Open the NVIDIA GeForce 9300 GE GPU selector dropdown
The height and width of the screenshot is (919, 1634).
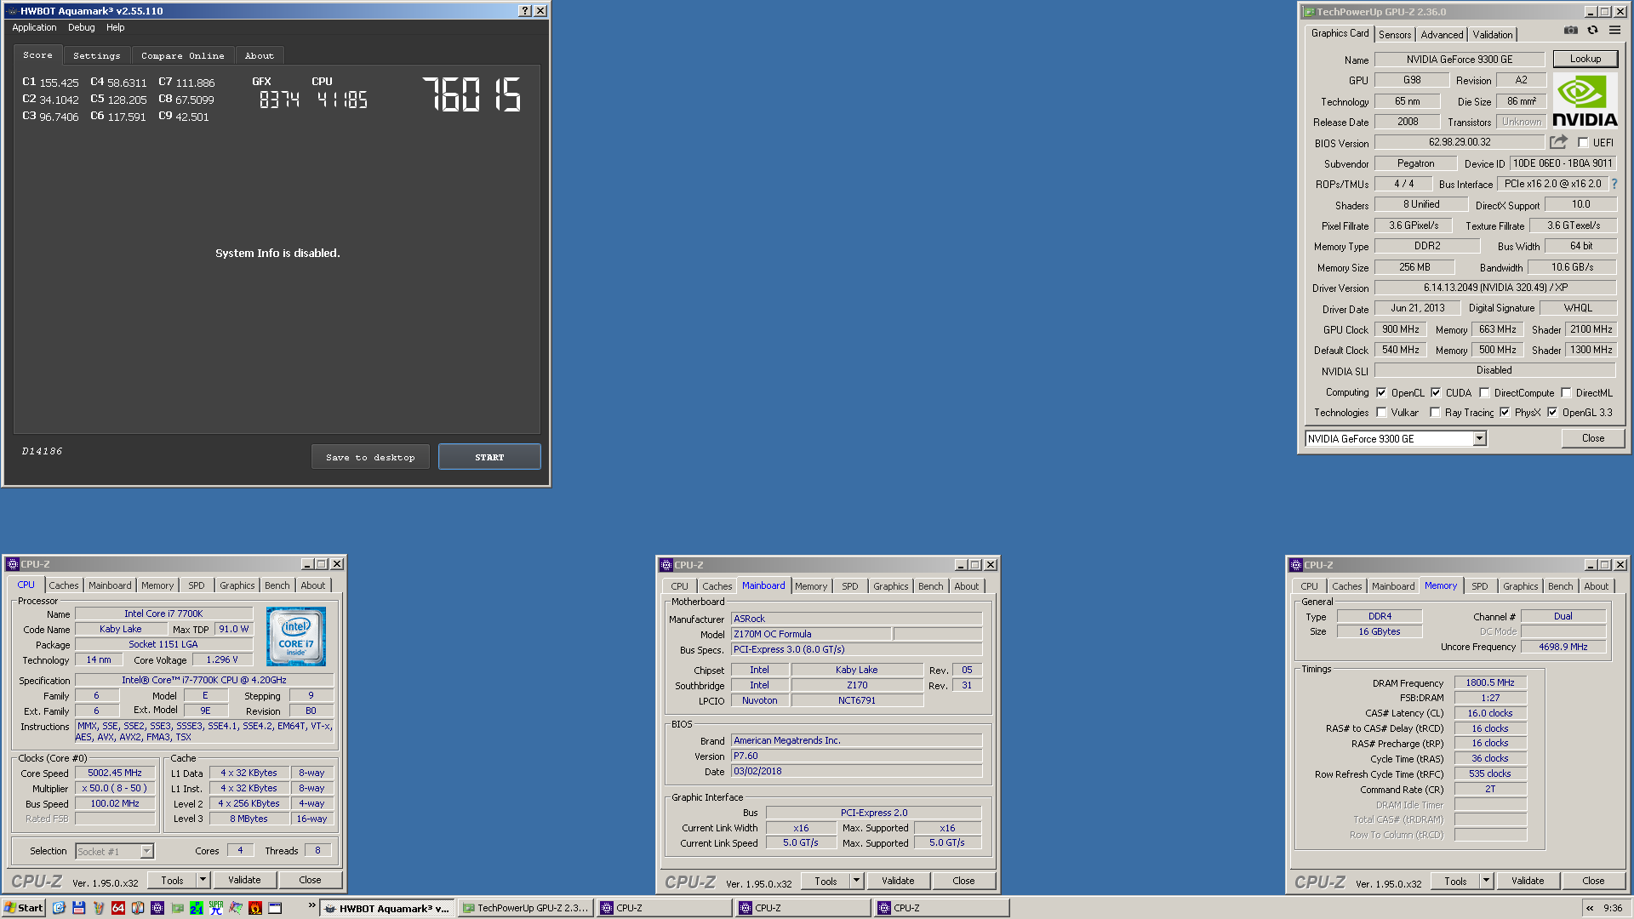click(x=1479, y=439)
